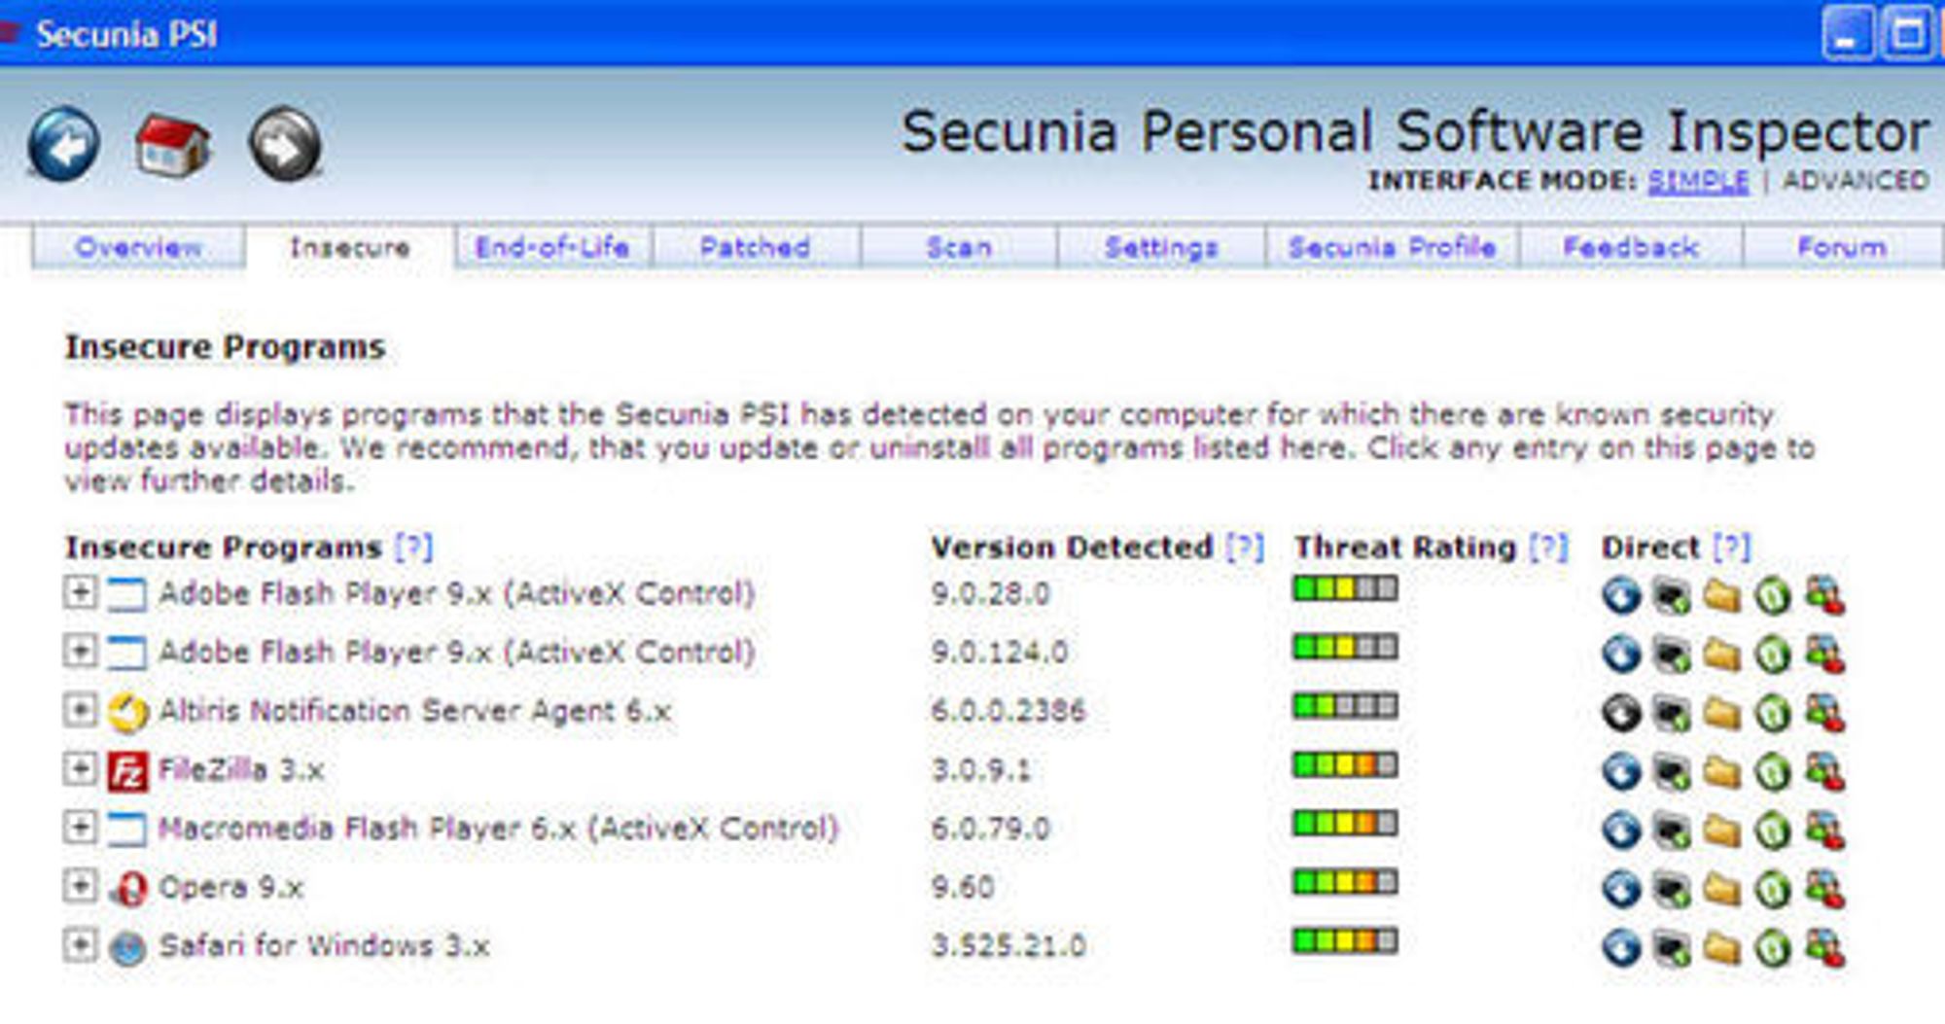Open the folder icon for Adobe Flash Player 9.0.28.0
The width and height of the screenshot is (1945, 1024).
[1722, 595]
